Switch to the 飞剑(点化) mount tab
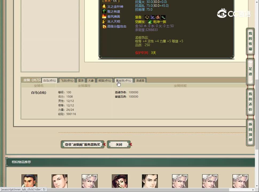This screenshot has width=259, height=192. [67, 81]
